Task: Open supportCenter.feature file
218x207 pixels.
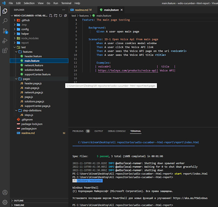Action: coord(39,74)
